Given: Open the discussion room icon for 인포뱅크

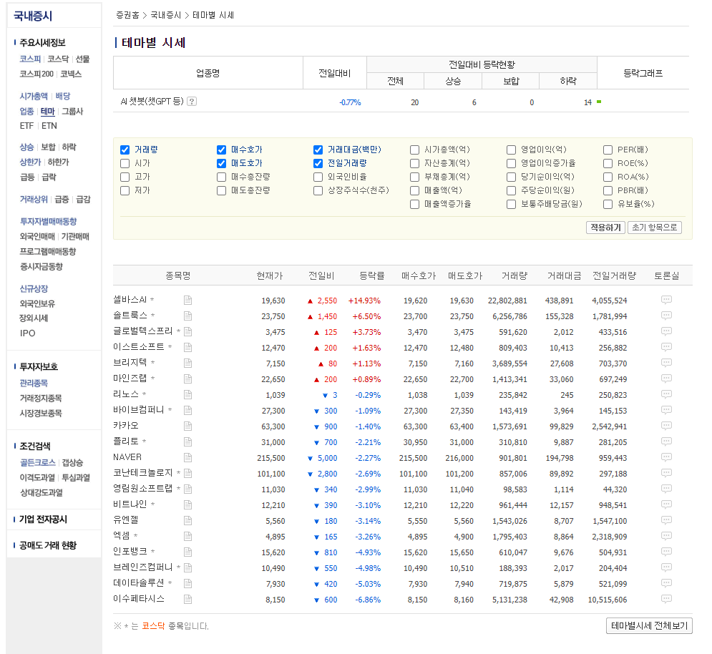Looking at the screenshot, I should 666,552.
